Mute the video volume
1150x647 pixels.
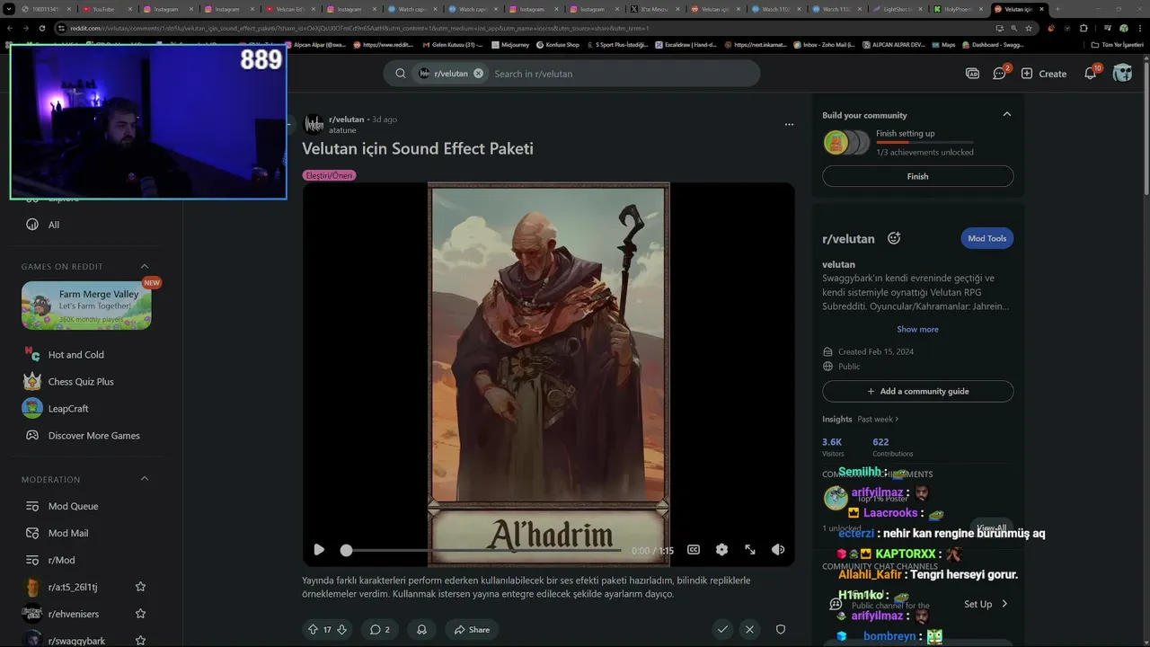tap(778, 550)
